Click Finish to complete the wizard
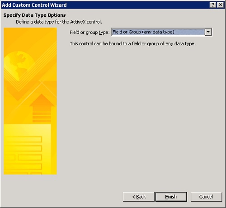226x208 pixels. 171,197
